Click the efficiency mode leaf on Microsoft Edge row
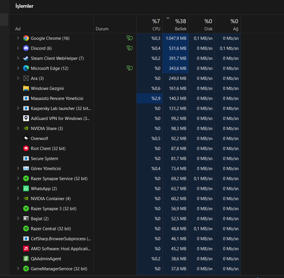The width and height of the screenshot is (284, 278). pos(130,68)
